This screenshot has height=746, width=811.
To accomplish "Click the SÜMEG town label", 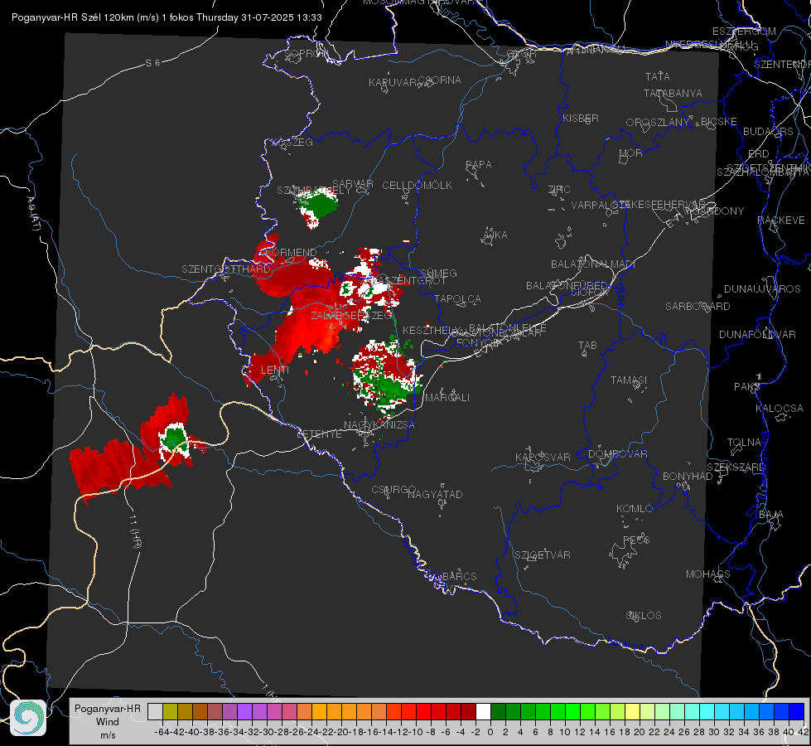I will pyautogui.click(x=438, y=273).
